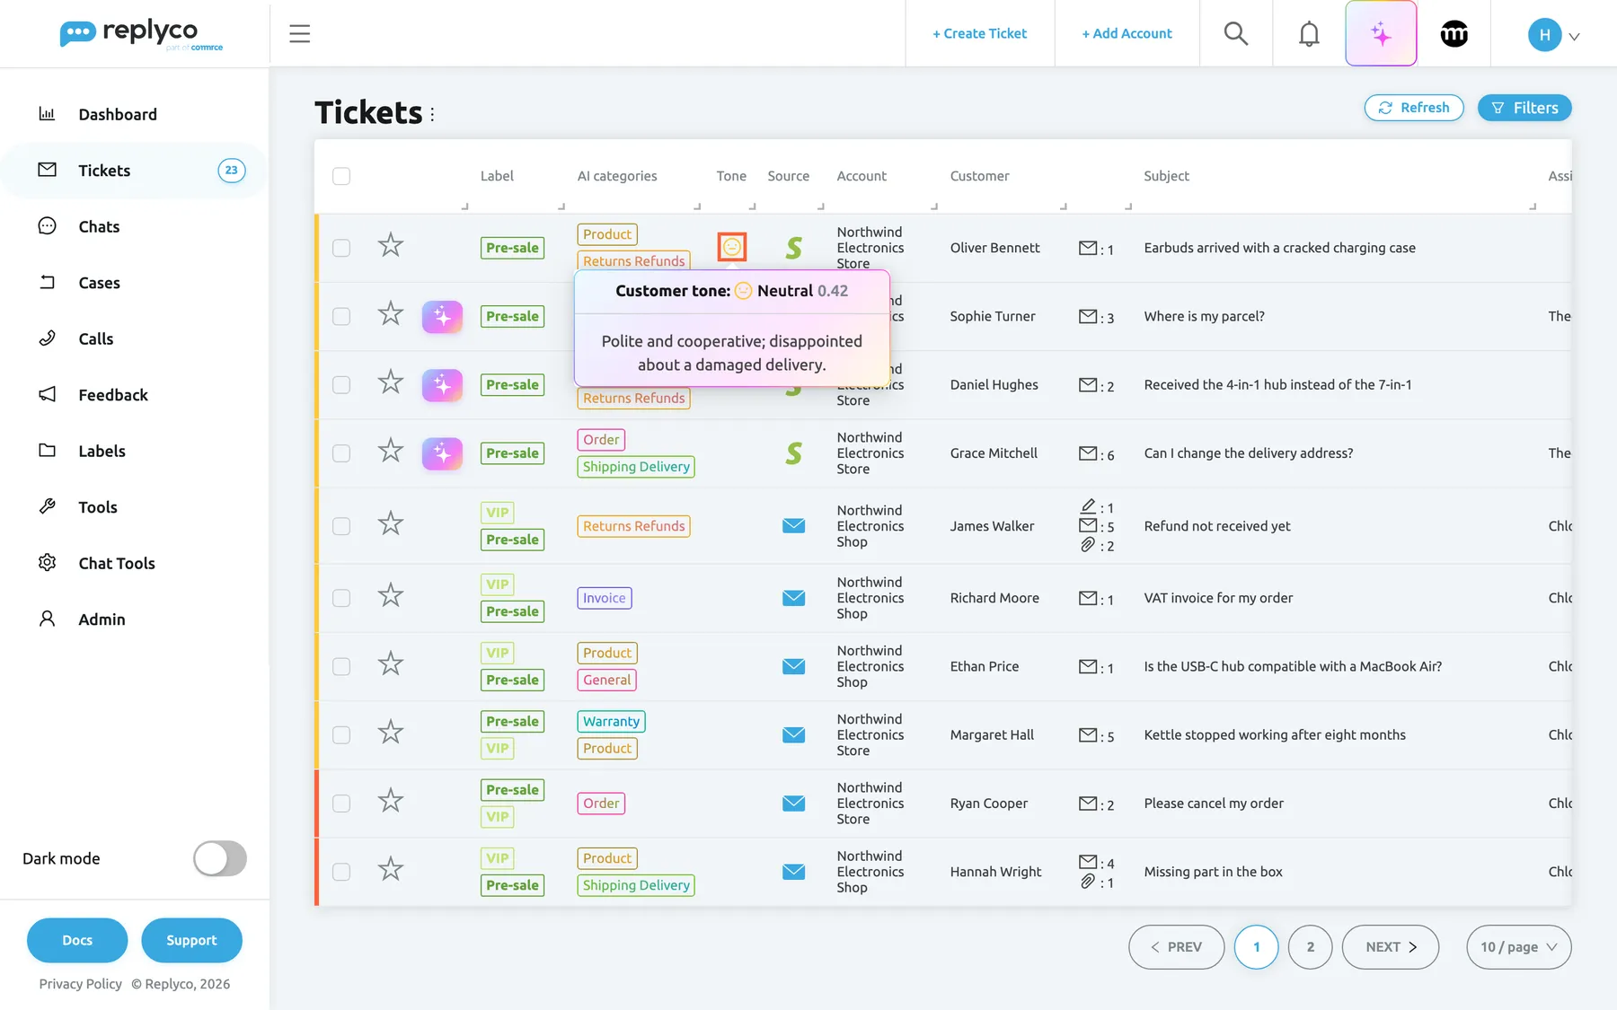Viewport: 1617px width, 1010px height.
Task: Open the Cases section
Action: [x=99, y=283]
